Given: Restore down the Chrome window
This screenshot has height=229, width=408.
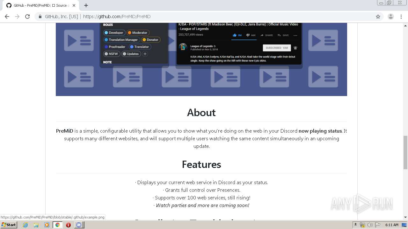Looking at the screenshot, I should pyautogui.click(x=389, y=3).
